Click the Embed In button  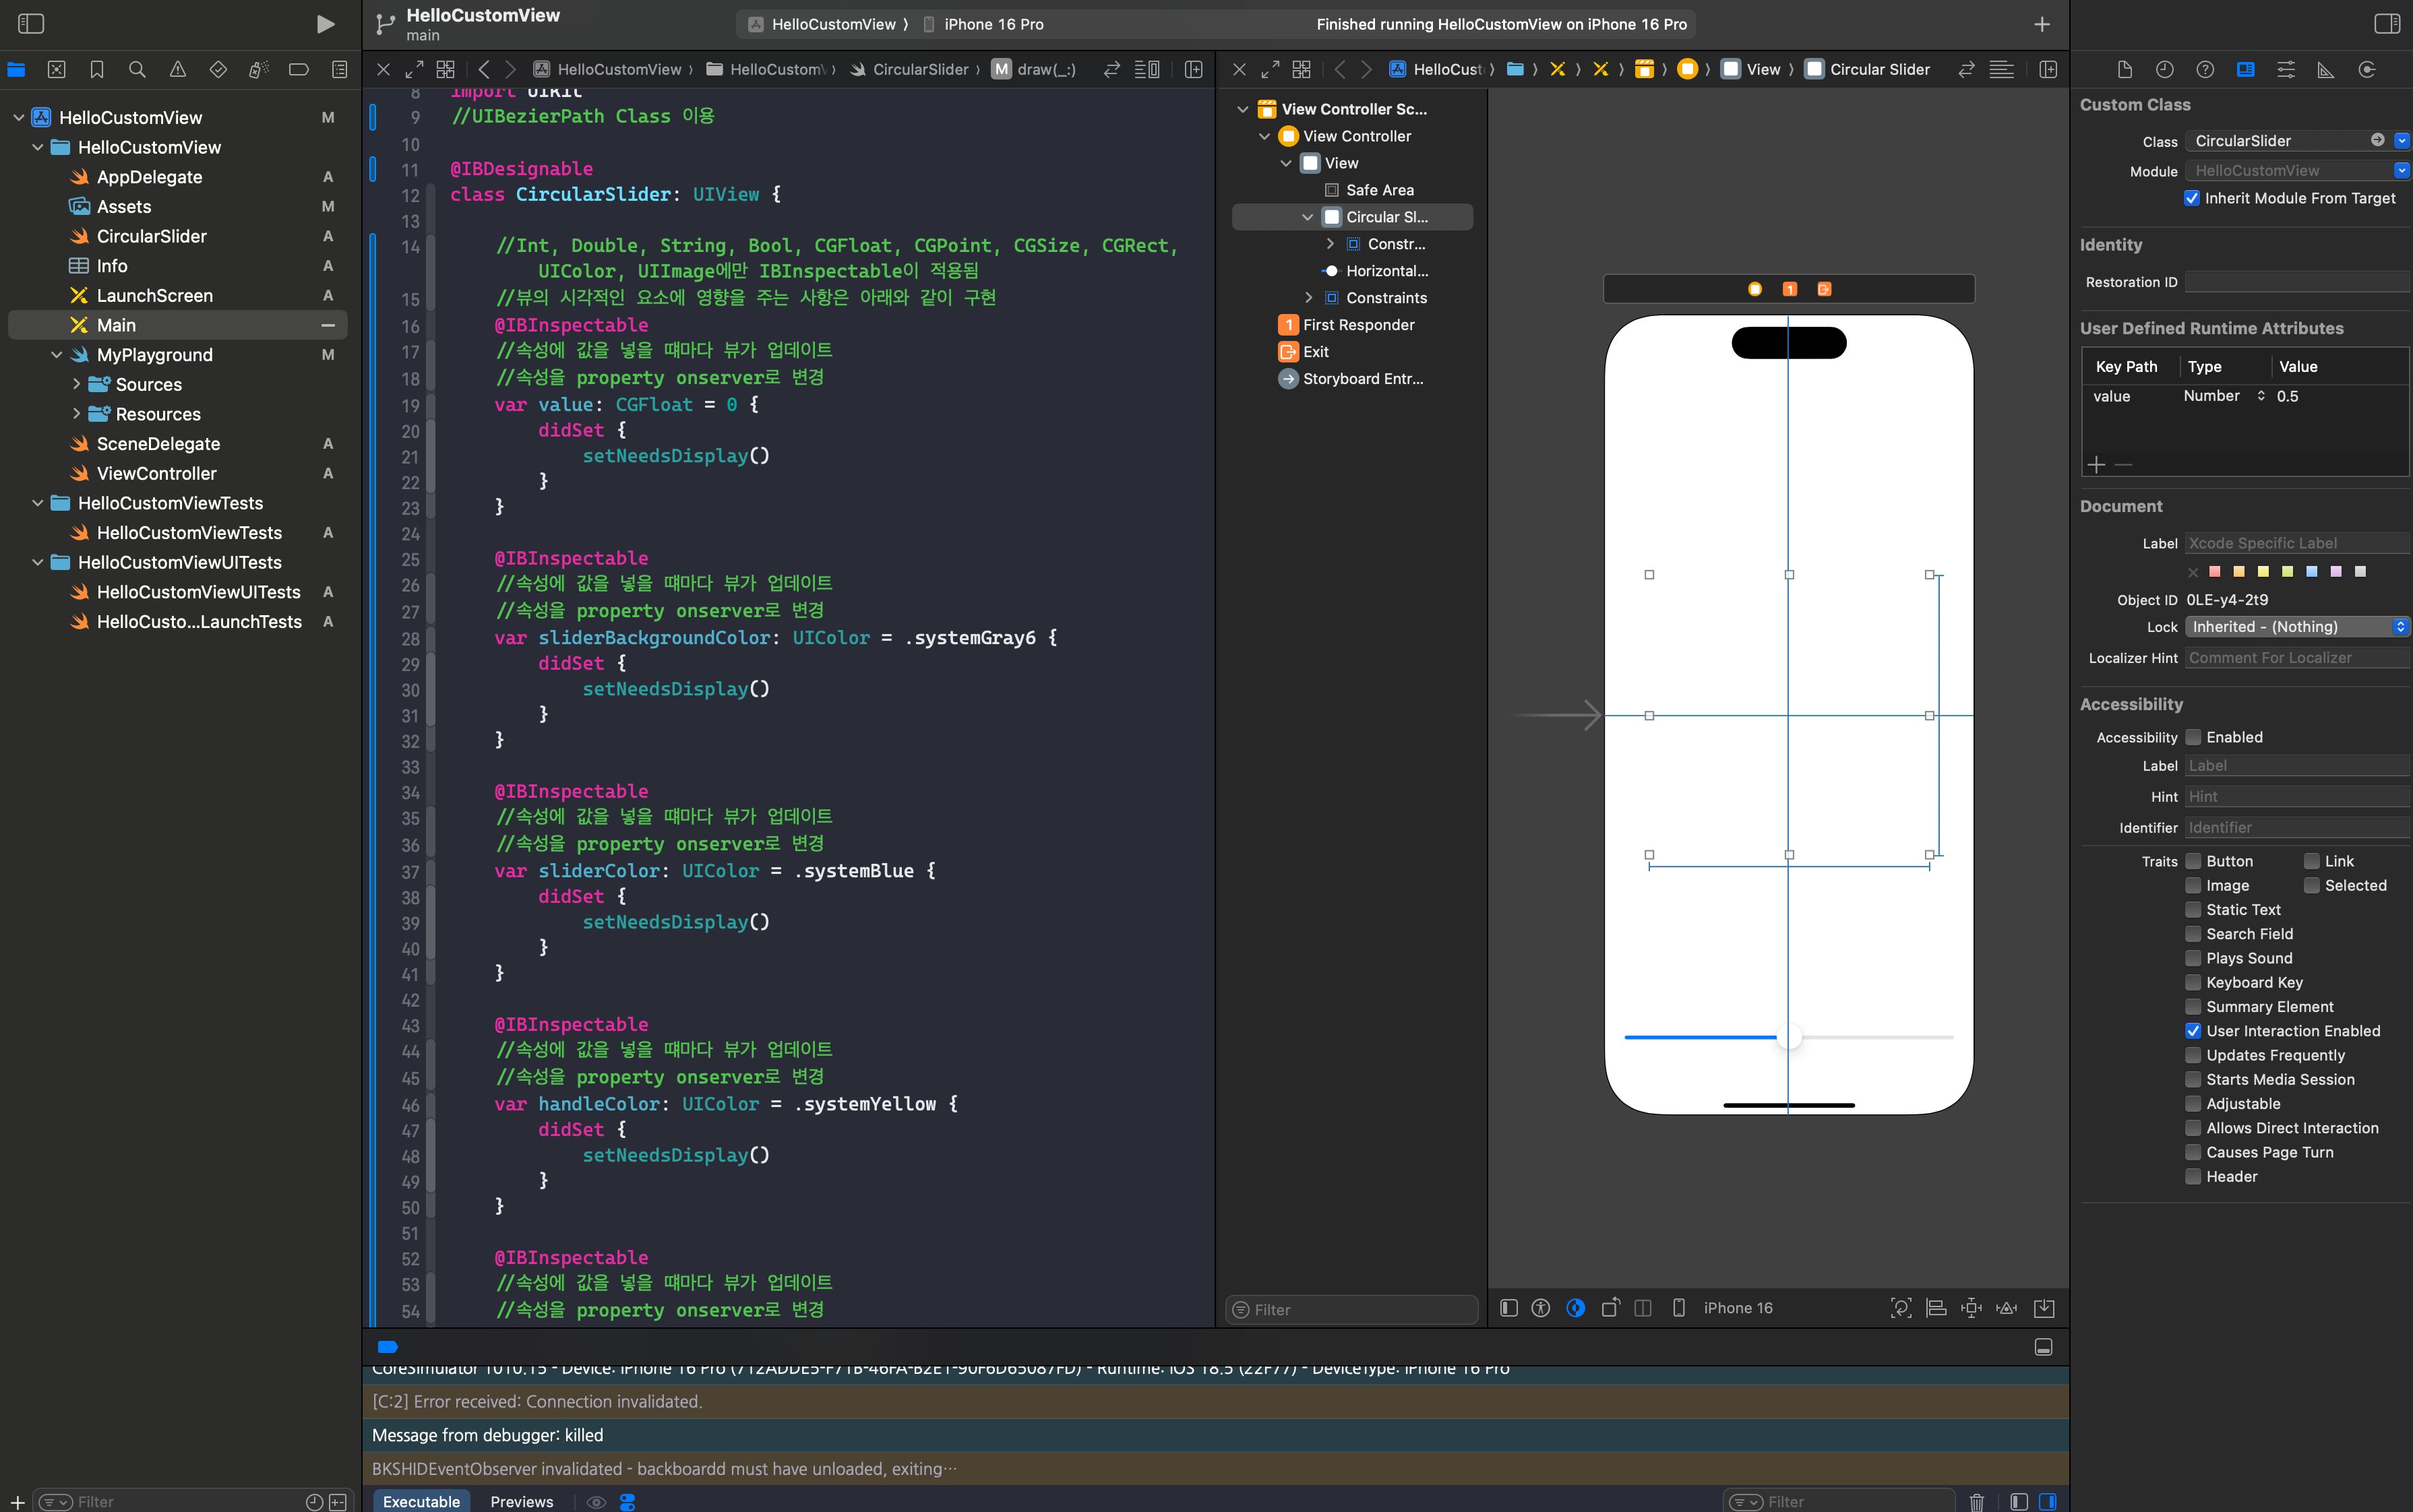click(x=2044, y=1308)
